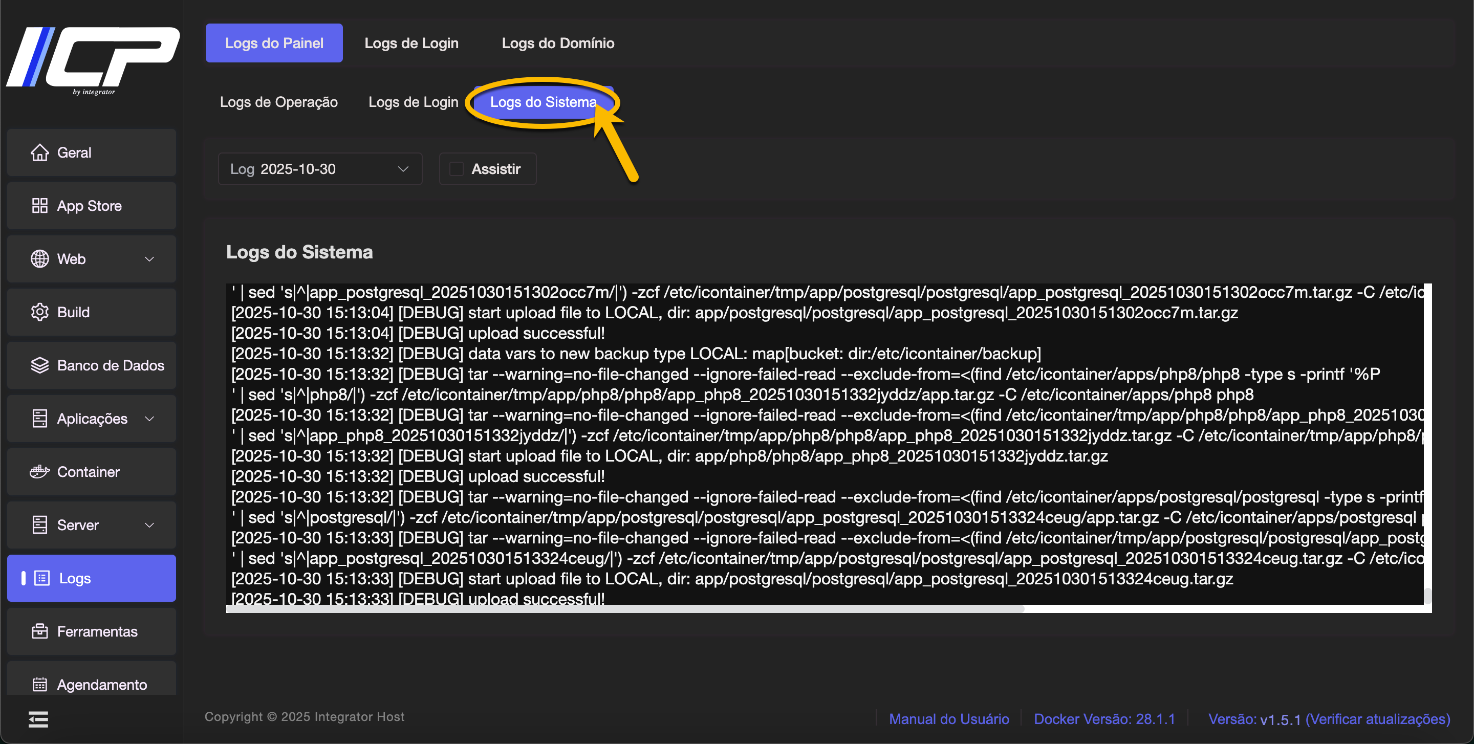Screen dimensions: 1474x744
Task: Open the Log date dropdown
Action: (320, 169)
